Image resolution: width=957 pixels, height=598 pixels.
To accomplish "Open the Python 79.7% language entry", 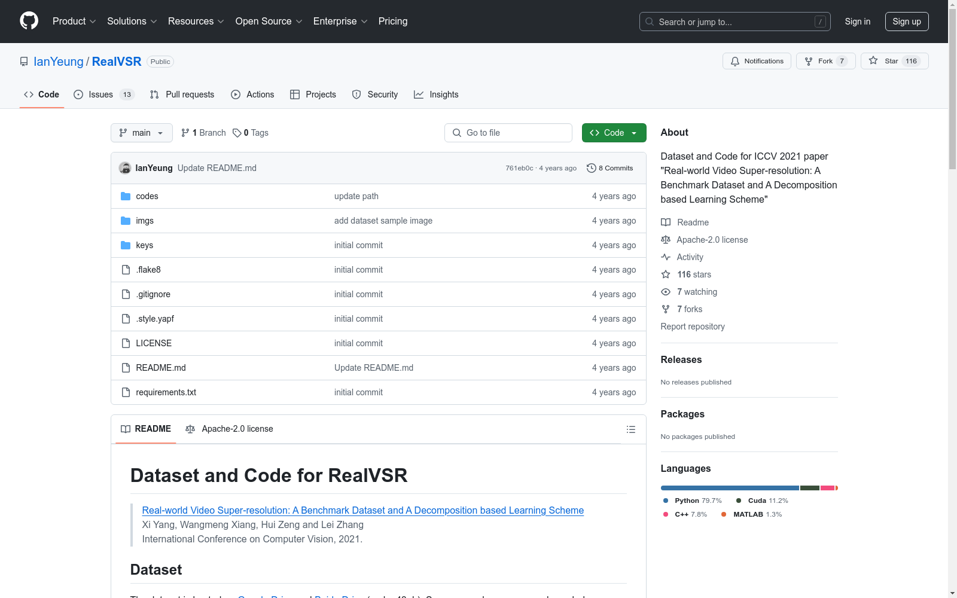I will [x=692, y=501].
